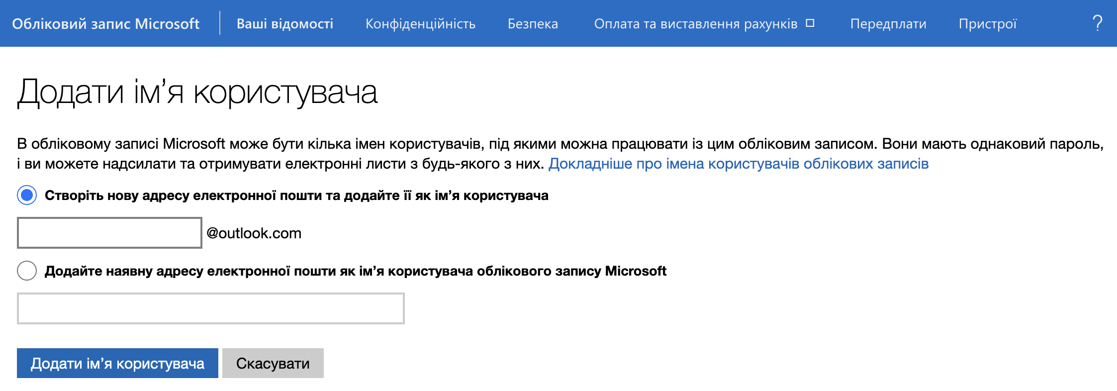
Task: Click the Додайте наявну адресу електронної пошти label
Action: click(x=355, y=271)
